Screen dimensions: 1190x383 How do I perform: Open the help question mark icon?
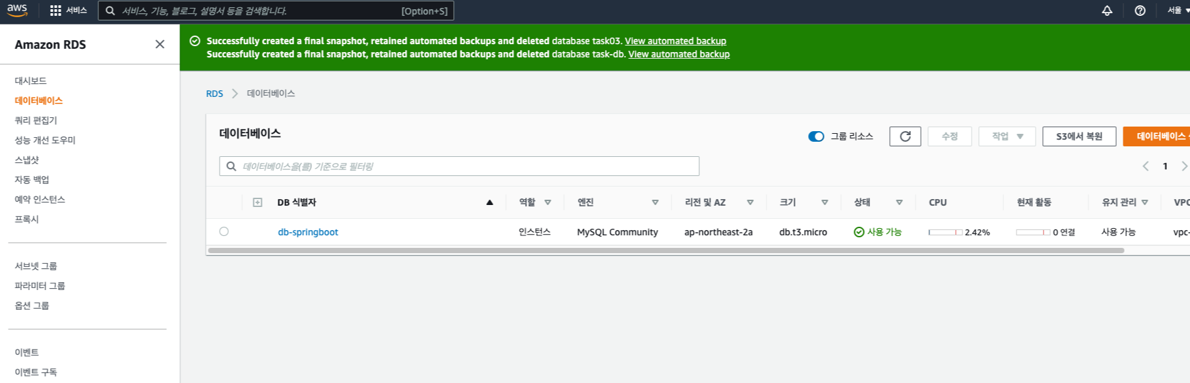[1140, 11]
